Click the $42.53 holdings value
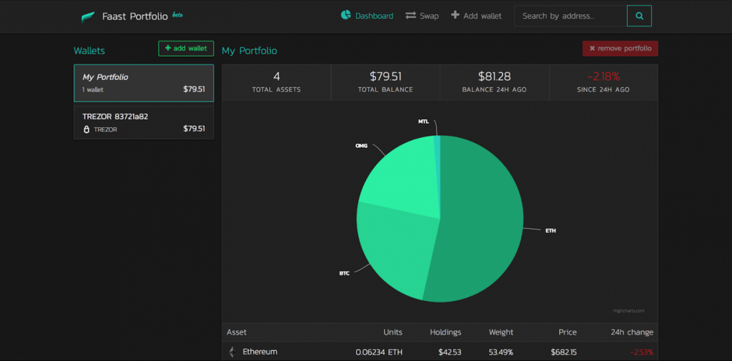Viewport: 732px width, 361px height. tap(450, 352)
